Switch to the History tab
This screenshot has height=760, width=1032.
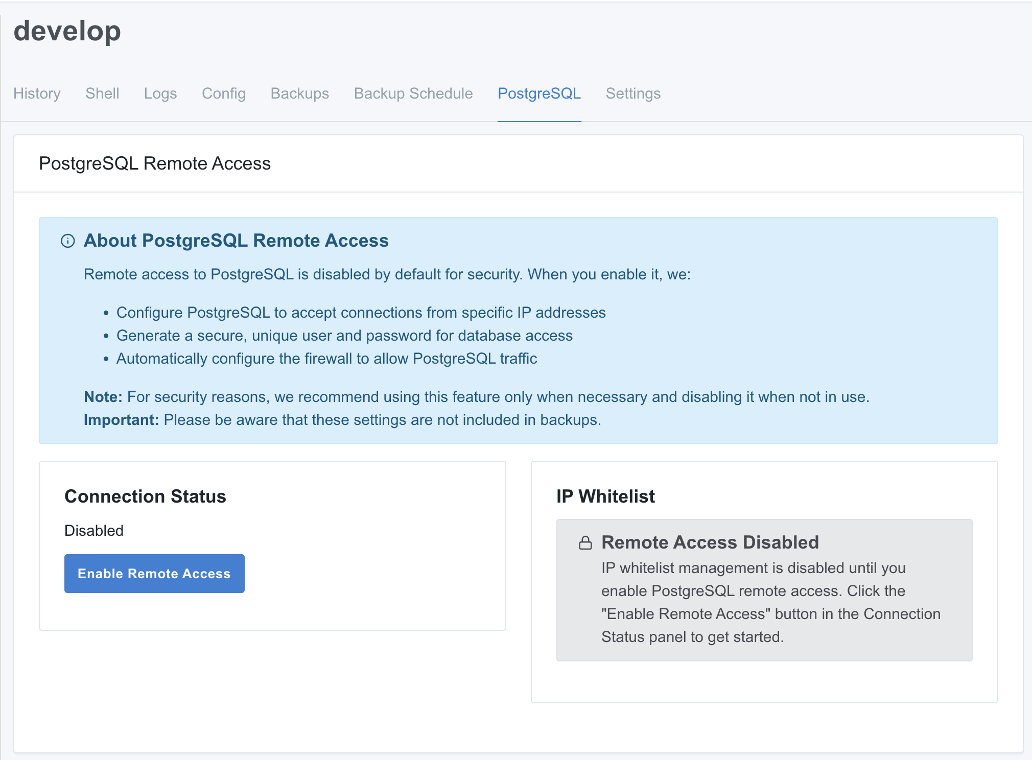point(37,93)
